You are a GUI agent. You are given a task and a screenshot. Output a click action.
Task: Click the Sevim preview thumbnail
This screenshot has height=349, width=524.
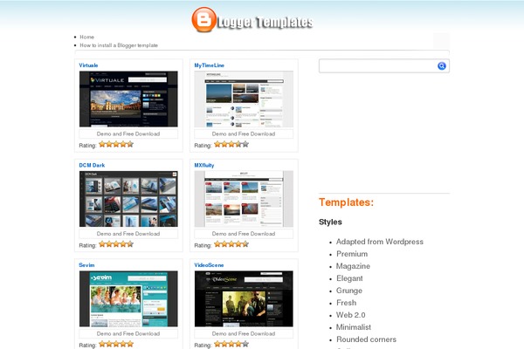click(128, 298)
